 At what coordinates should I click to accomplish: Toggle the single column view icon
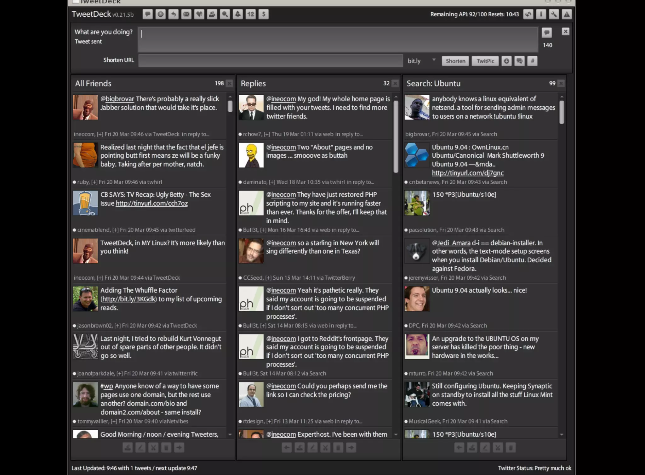pyautogui.click(x=541, y=14)
